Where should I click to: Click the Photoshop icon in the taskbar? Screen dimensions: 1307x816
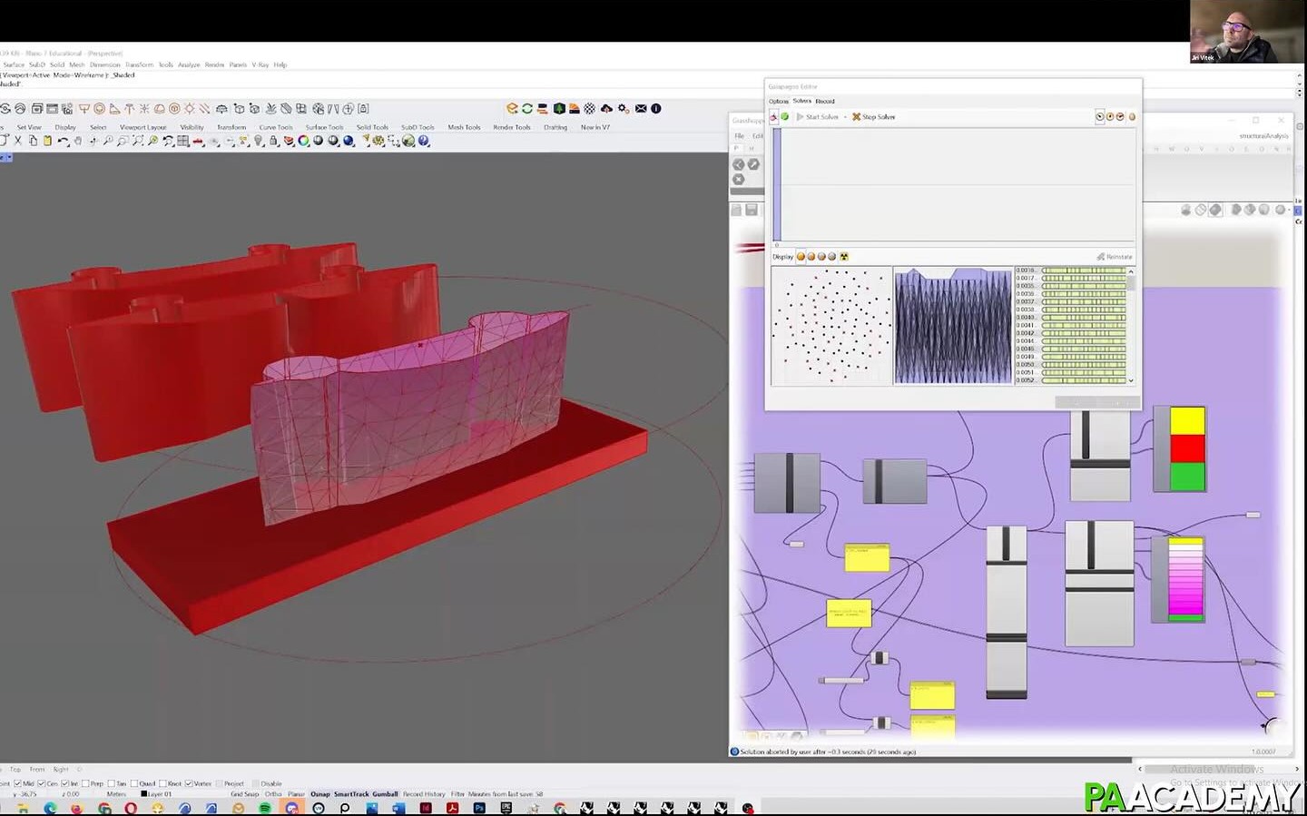tap(479, 808)
